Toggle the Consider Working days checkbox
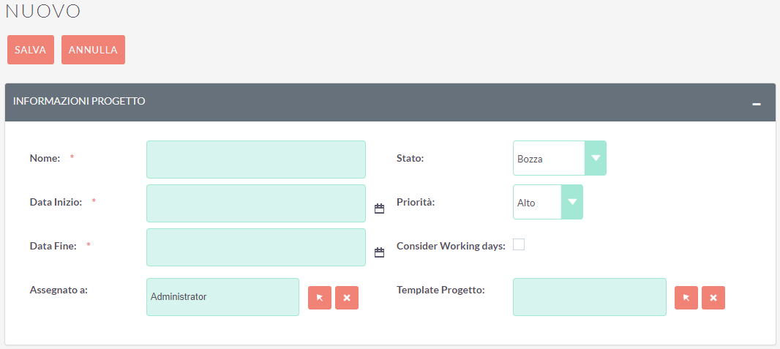 (519, 245)
